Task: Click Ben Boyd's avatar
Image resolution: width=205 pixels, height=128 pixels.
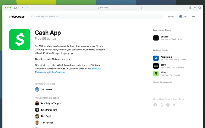Action: click(x=37, y=116)
